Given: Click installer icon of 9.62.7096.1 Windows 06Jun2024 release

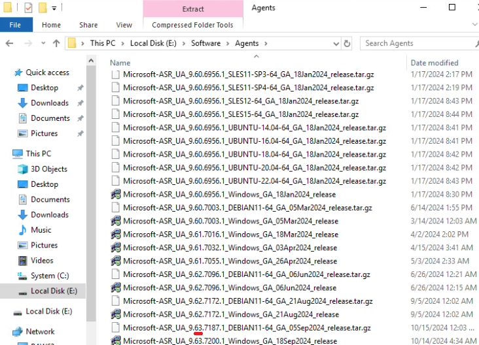Looking at the screenshot, I should tap(115, 287).
